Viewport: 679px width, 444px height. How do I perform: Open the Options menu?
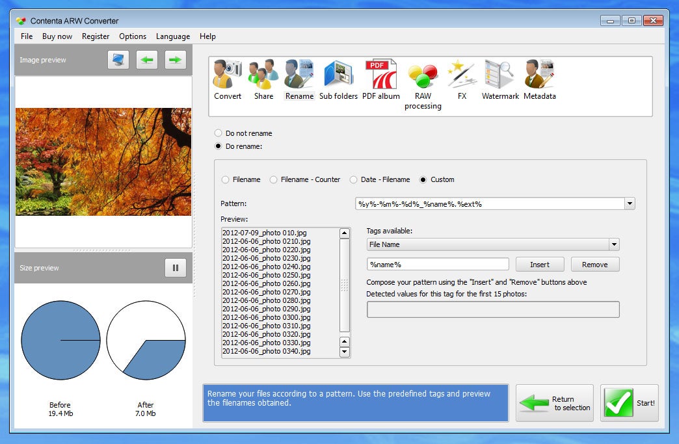click(133, 36)
